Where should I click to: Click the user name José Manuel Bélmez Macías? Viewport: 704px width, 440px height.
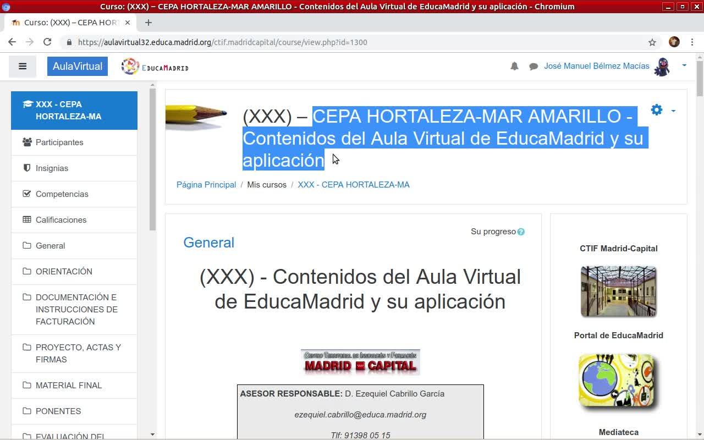(597, 66)
